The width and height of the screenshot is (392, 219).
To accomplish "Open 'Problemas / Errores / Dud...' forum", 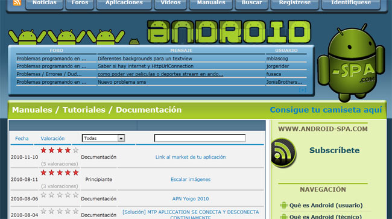I will (49, 74).
